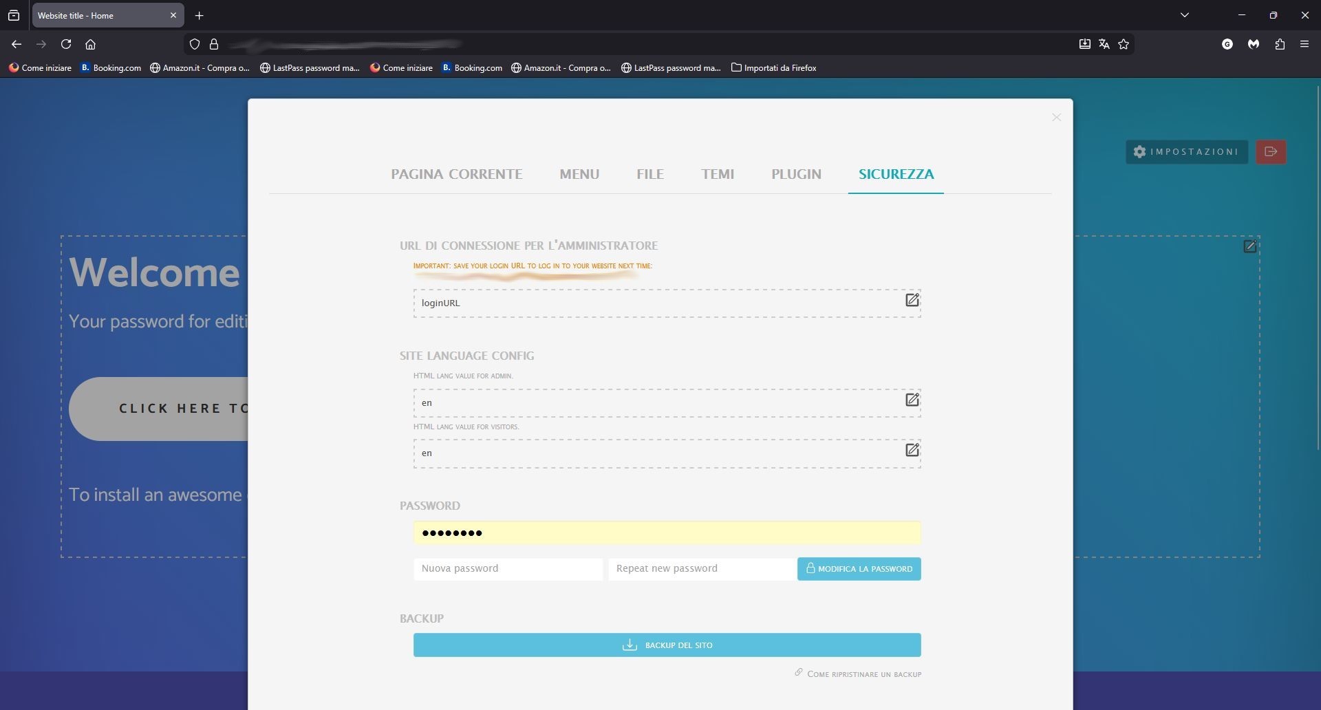This screenshot has width=1321, height=710.
Task: Open the Plugin tab
Action: click(796, 174)
